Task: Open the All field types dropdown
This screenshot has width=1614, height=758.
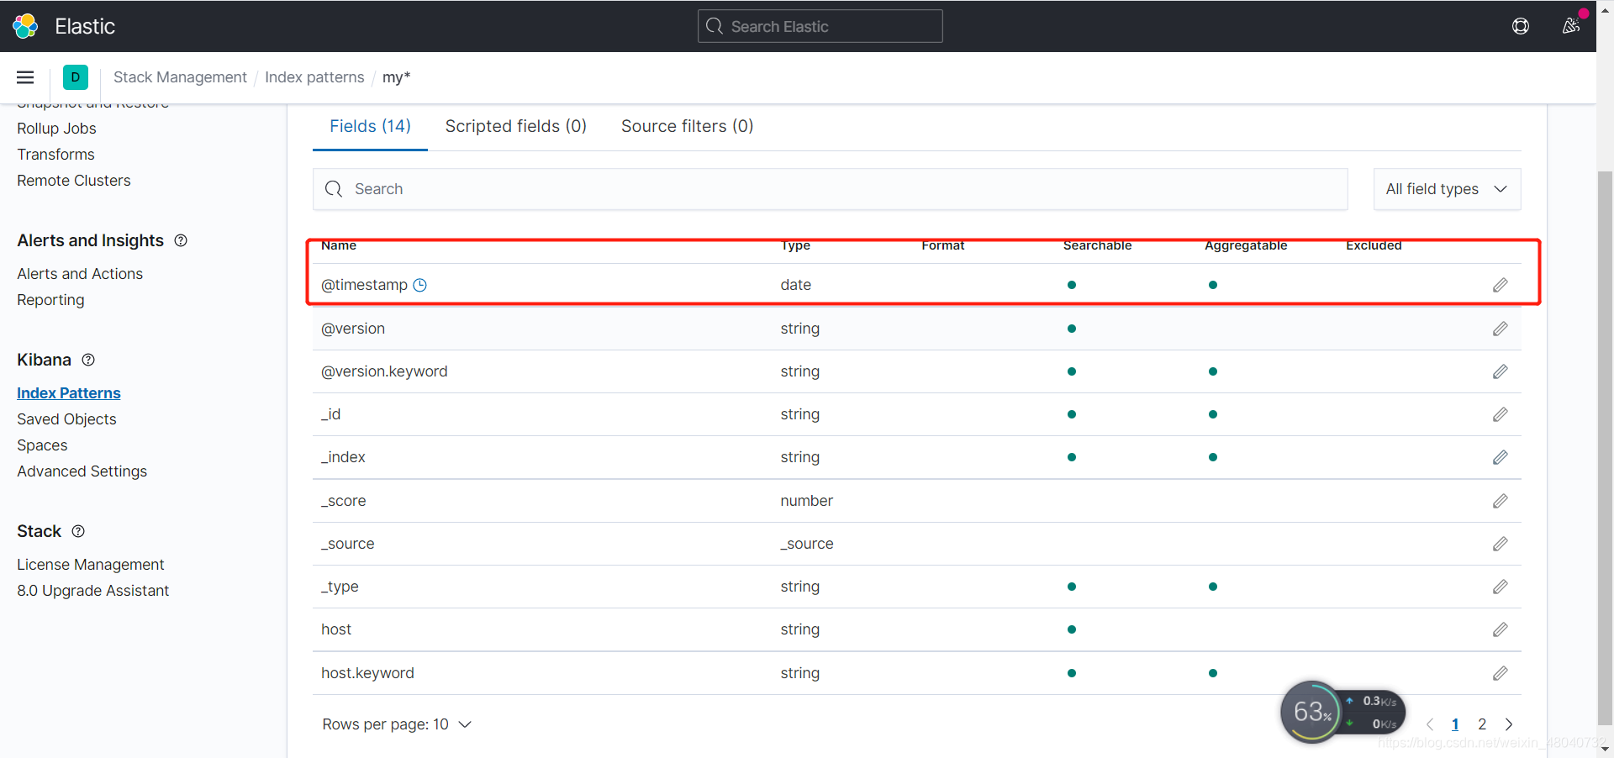Action: 1447,189
